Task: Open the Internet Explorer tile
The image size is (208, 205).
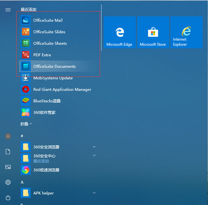Action: [x=187, y=32]
